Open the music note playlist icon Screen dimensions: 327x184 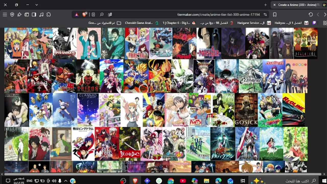tap(41, 15)
